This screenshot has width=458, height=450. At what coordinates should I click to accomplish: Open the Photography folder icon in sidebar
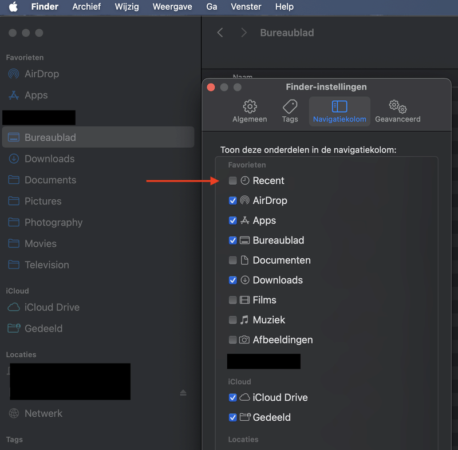14,223
